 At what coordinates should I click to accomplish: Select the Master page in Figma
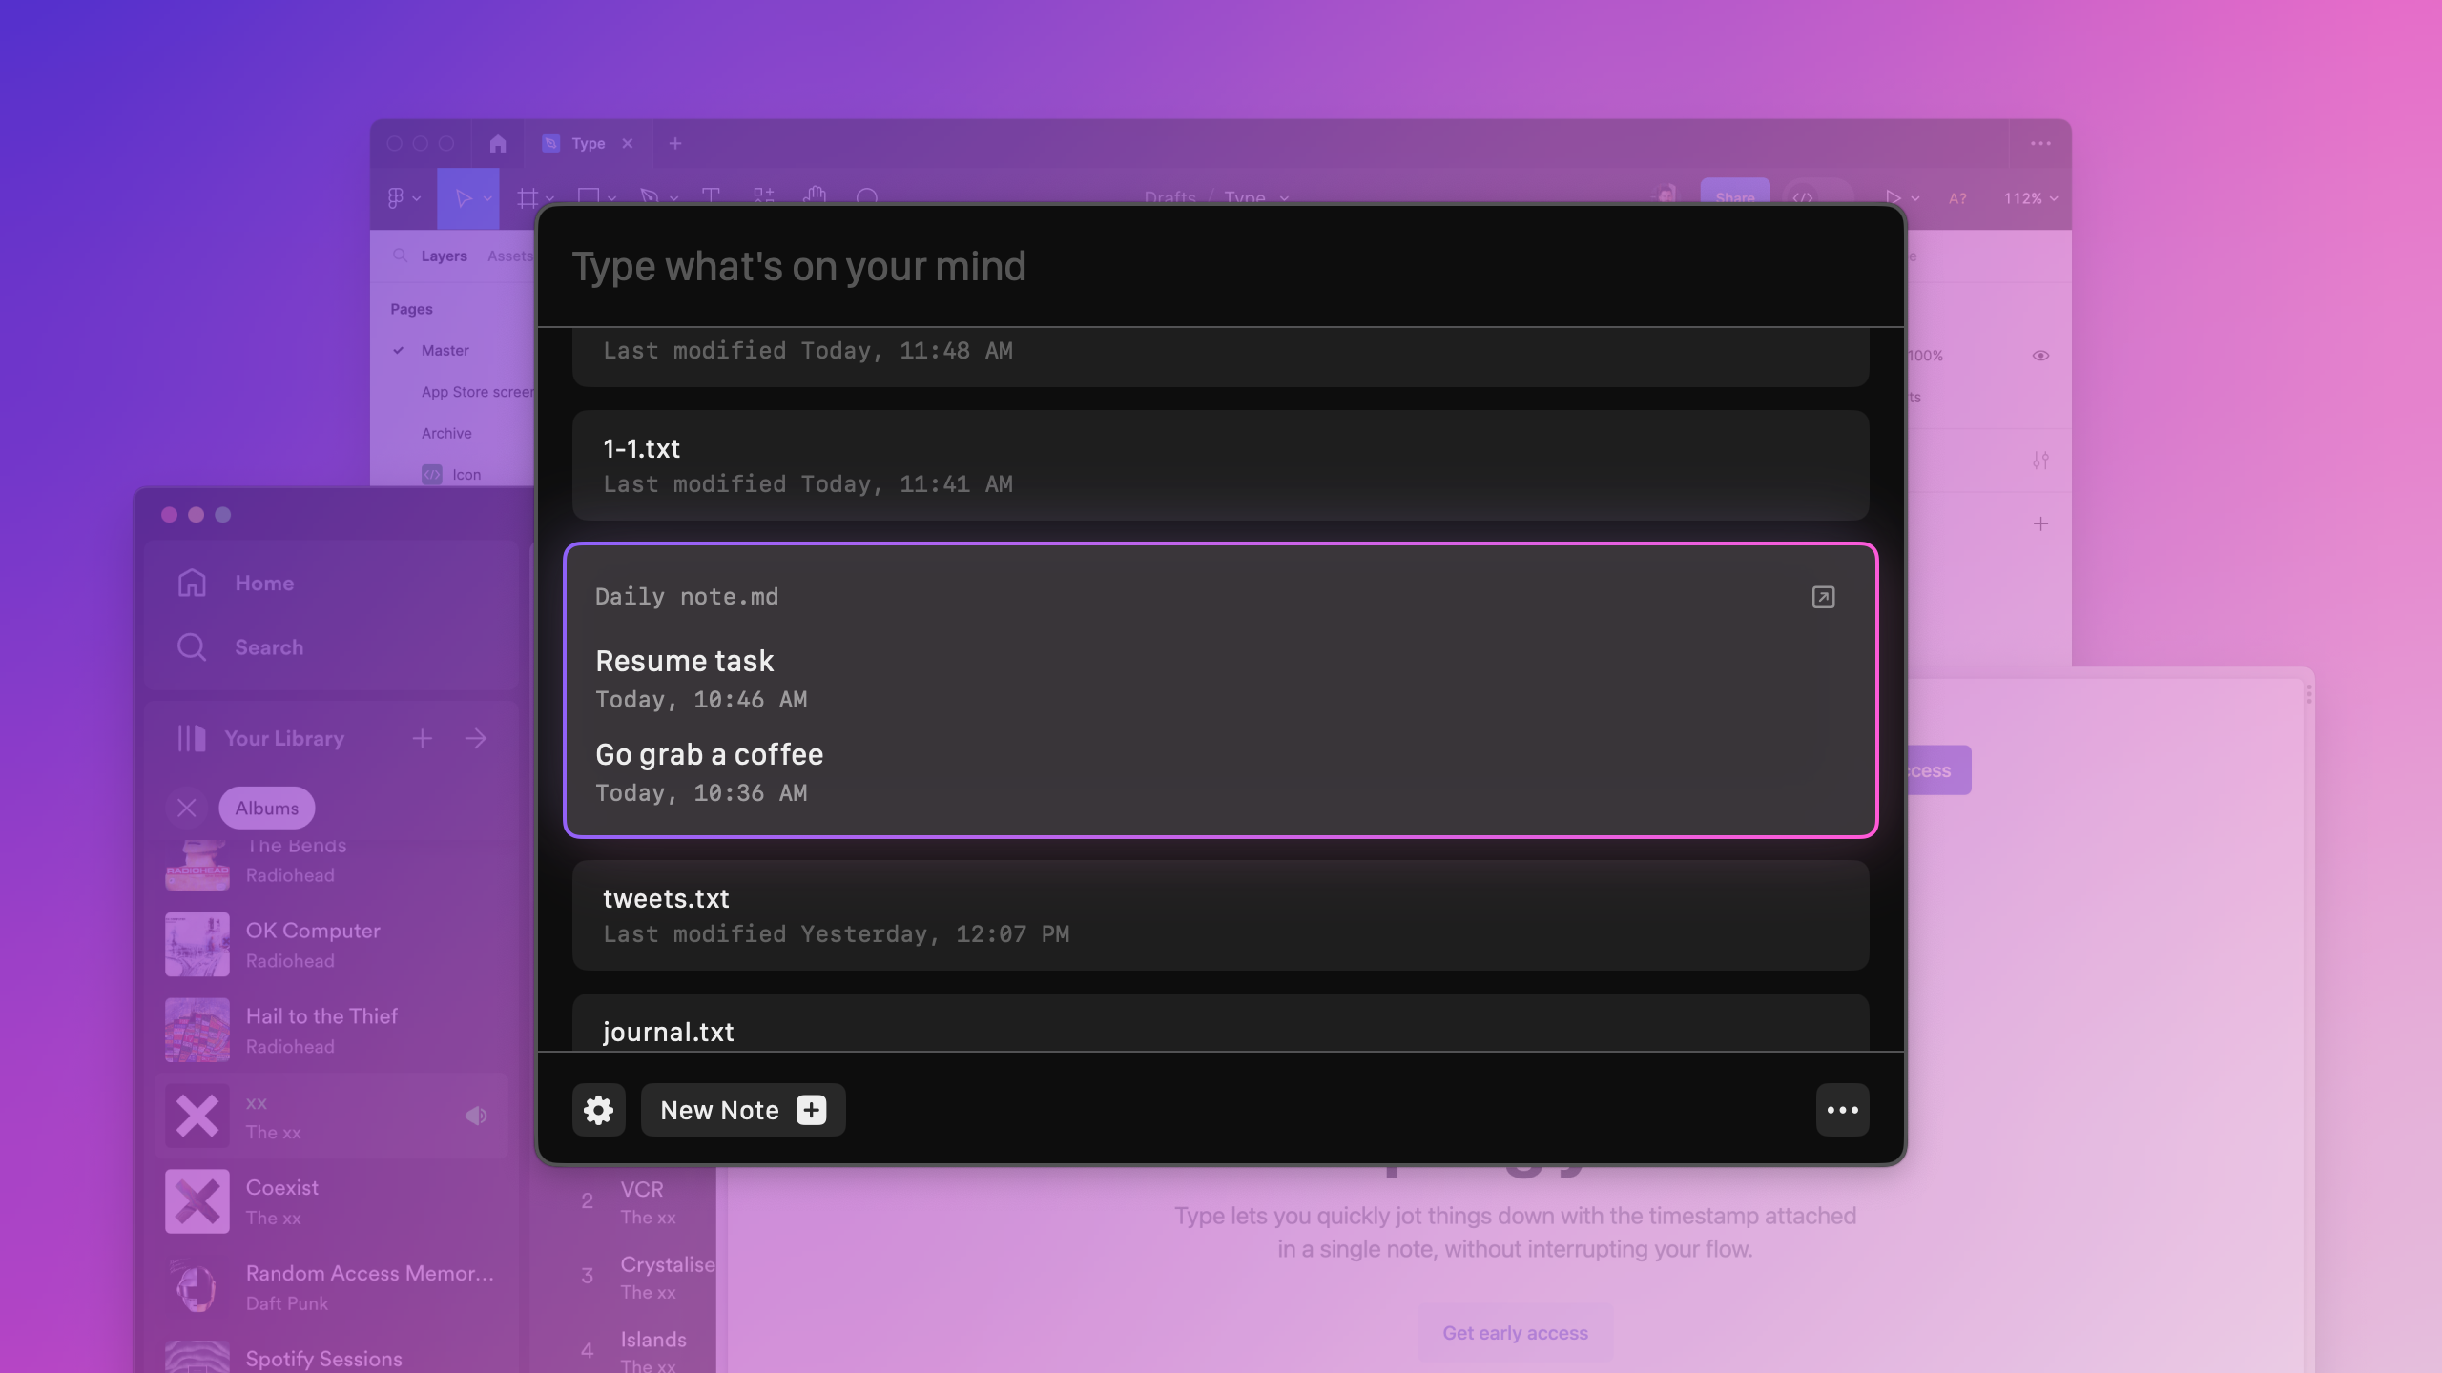(x=445, y=350)
